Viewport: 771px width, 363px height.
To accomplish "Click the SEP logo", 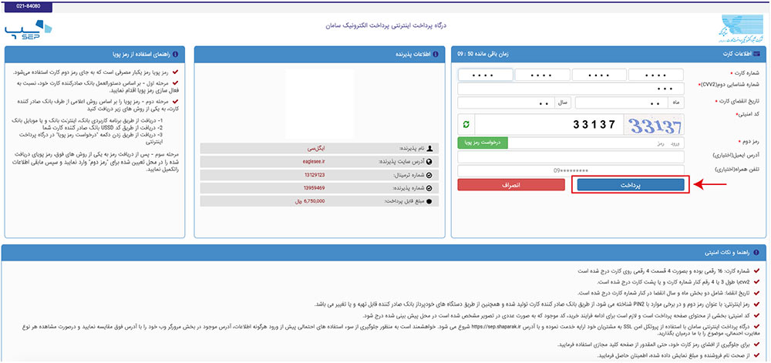I will click(28, 32).
